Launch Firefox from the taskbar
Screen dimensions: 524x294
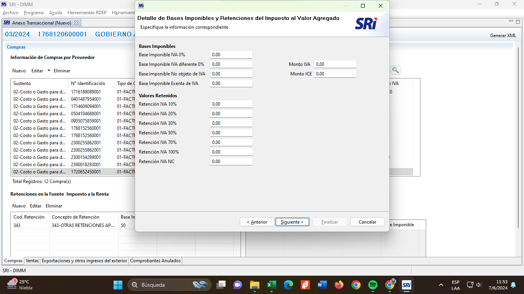point(339,285)
